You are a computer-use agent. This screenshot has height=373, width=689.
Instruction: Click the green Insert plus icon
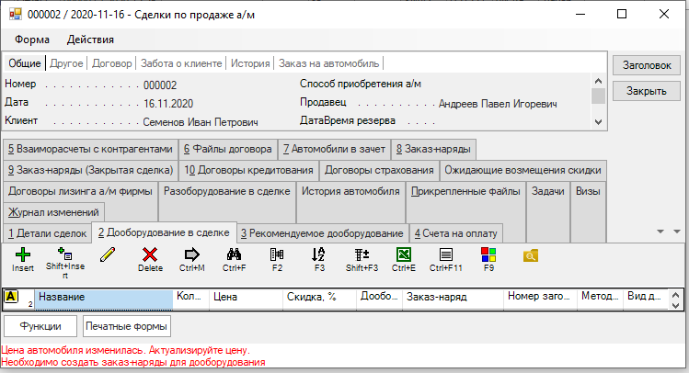tap(23, 254)
